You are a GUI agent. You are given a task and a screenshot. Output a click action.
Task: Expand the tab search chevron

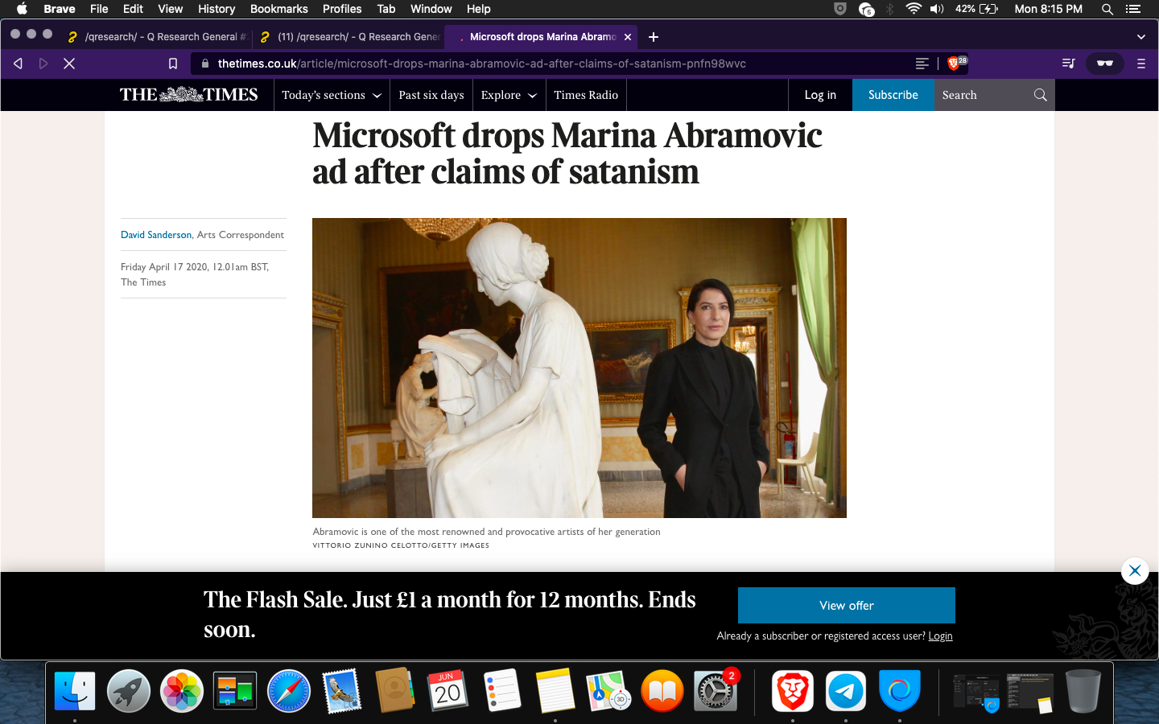point(1140,37)
